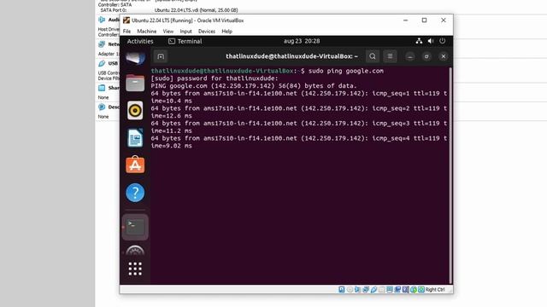Maximize the terminal window
The image size is (547, 307).
[426, 56]
